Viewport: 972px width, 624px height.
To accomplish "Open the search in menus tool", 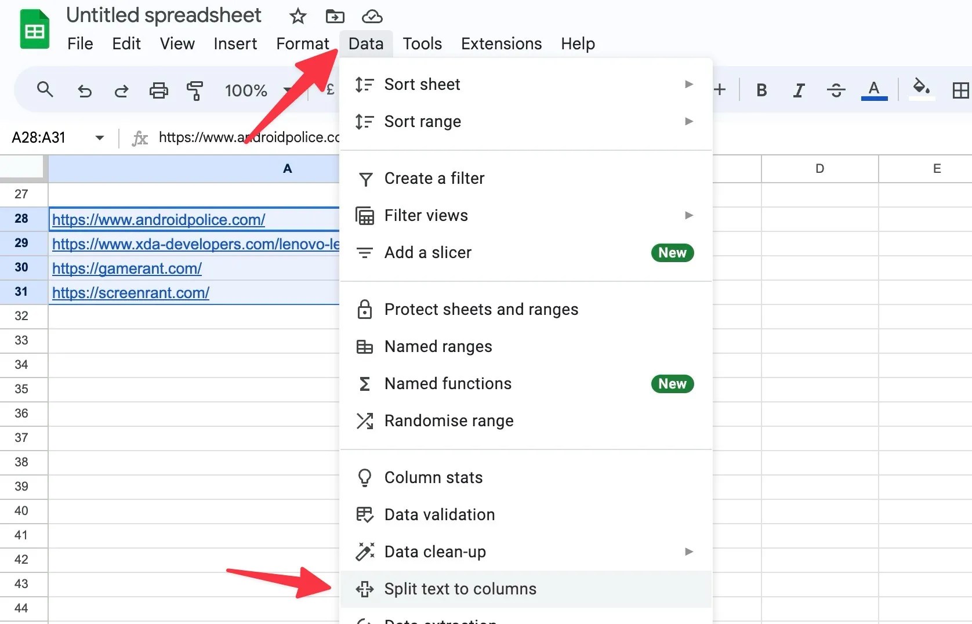I will [x=45, y=90].
